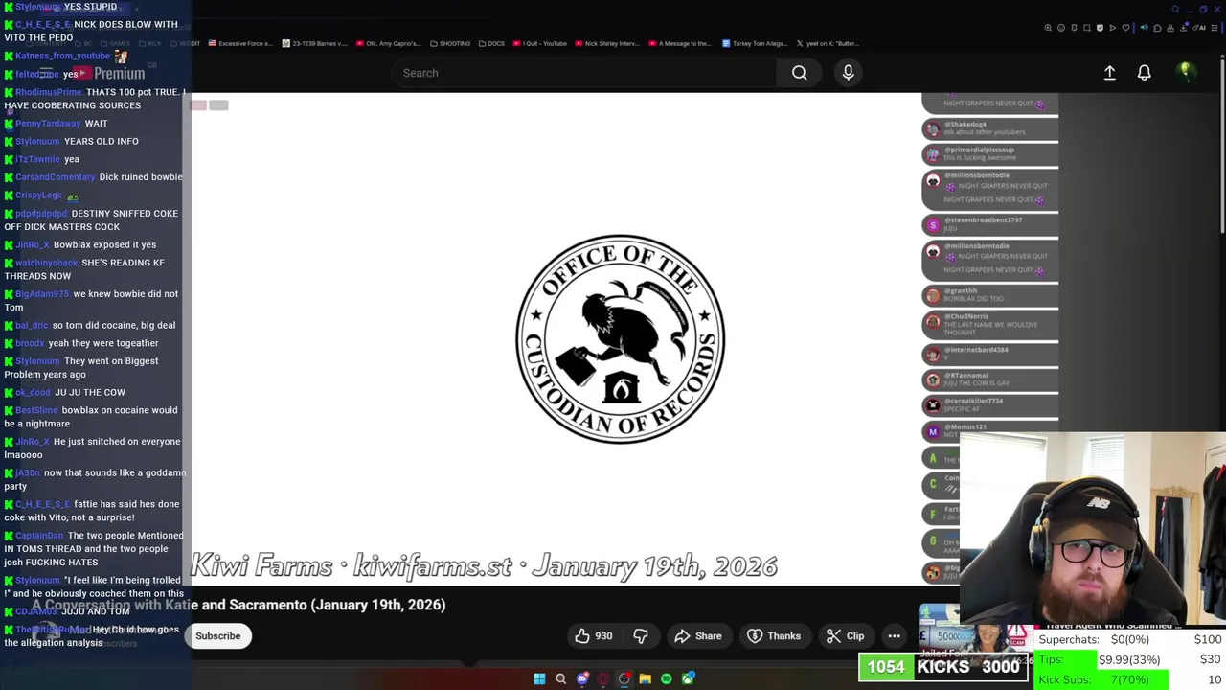Click 'ok_dood' username in chat
1226x690 pixels.
point(33,393)
